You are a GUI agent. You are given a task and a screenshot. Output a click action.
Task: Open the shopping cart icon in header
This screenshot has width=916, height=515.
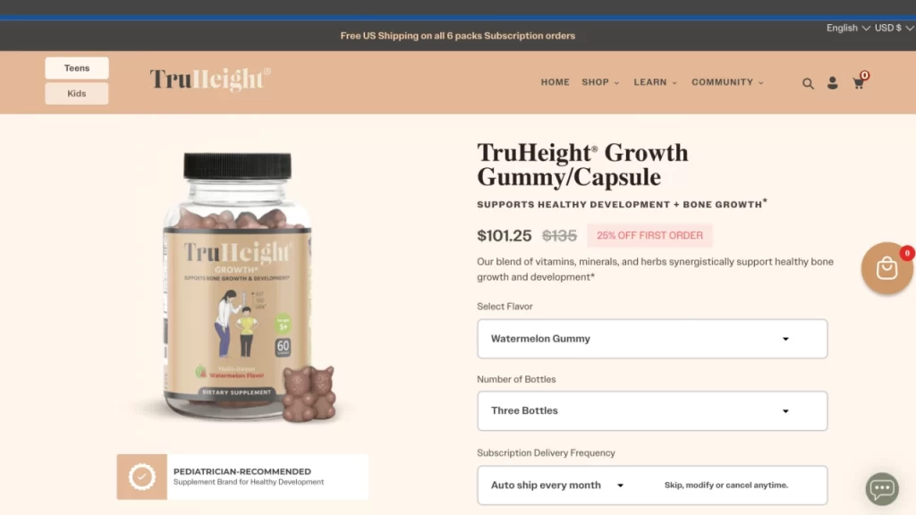[859, 82]
